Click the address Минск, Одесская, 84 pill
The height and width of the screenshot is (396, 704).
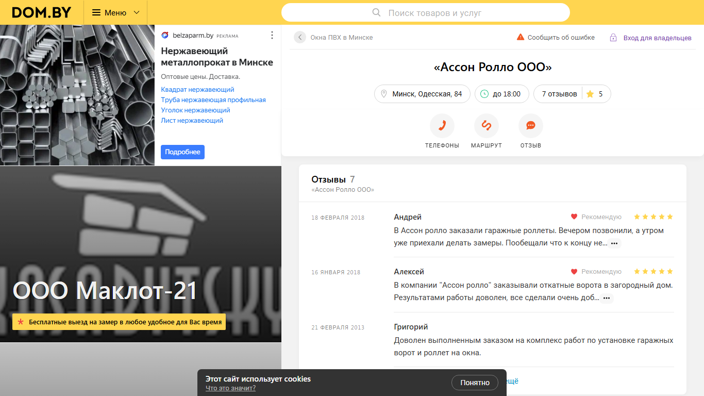(422, 94)
